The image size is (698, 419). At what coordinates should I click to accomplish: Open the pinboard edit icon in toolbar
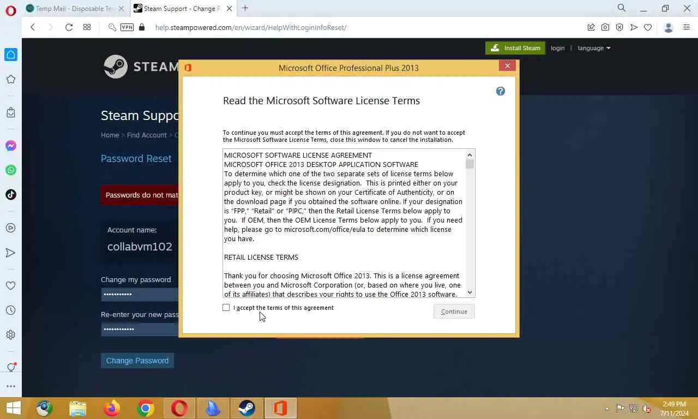[591, 27]
